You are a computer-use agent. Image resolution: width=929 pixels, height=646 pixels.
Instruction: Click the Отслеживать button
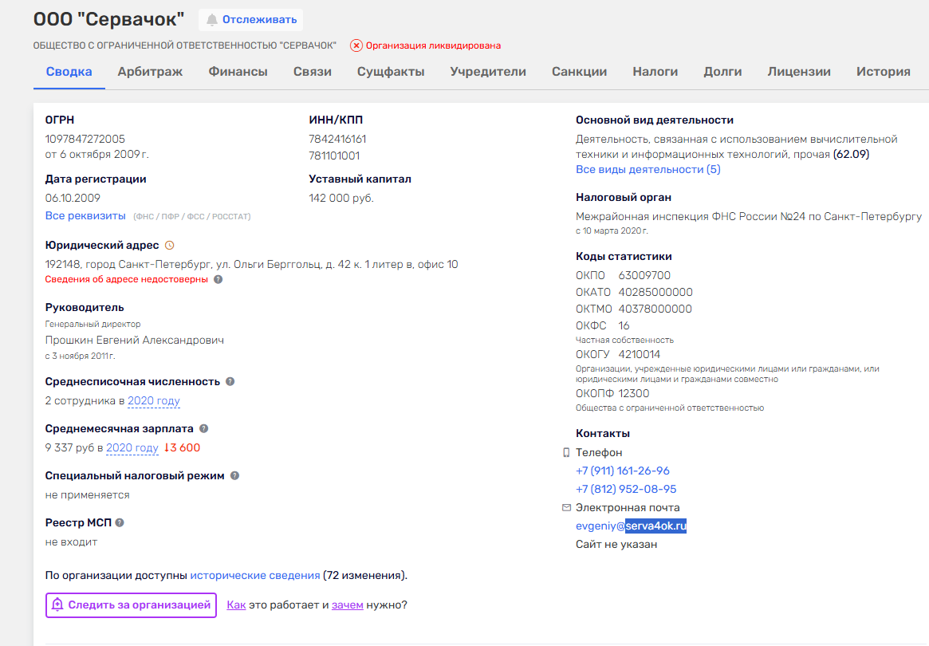[250, 20]
